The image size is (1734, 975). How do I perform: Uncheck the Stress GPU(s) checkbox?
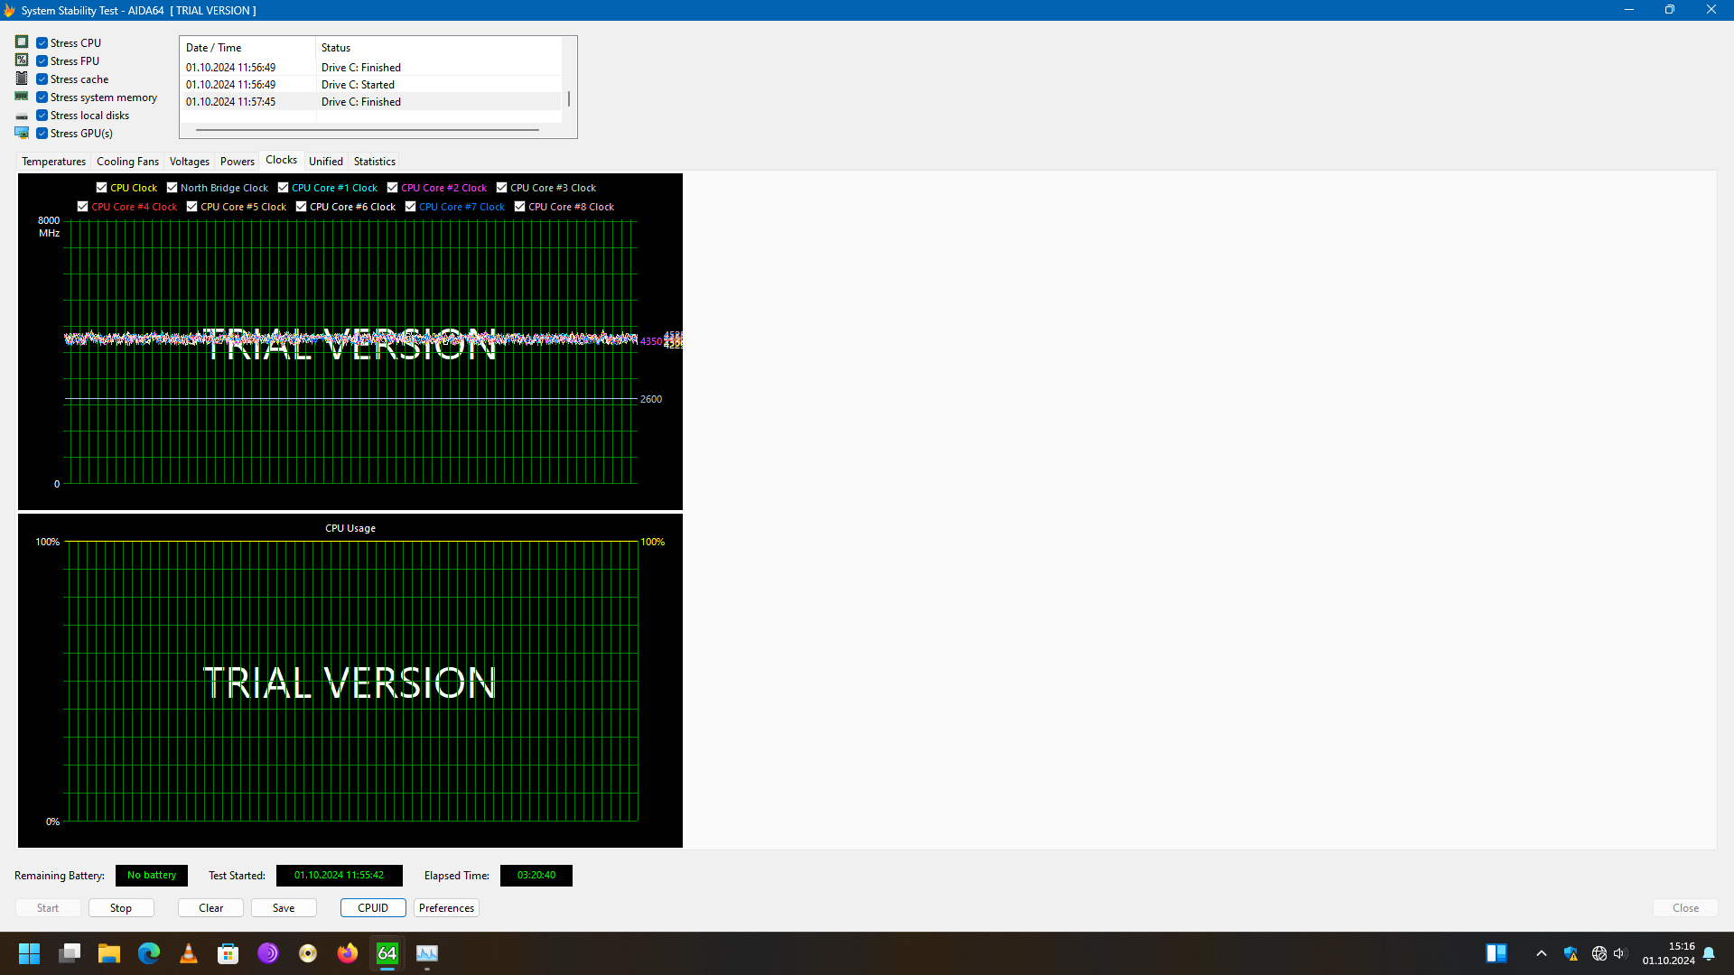pos(42,134)
